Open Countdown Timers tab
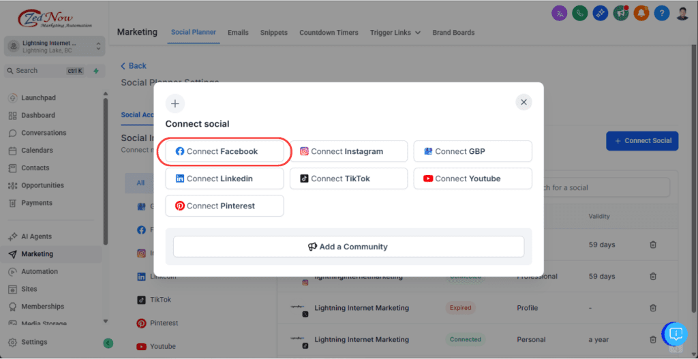 tap(329, 33)
